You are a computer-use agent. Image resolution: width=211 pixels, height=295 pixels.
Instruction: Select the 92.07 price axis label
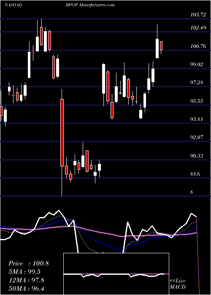point(197,137)
